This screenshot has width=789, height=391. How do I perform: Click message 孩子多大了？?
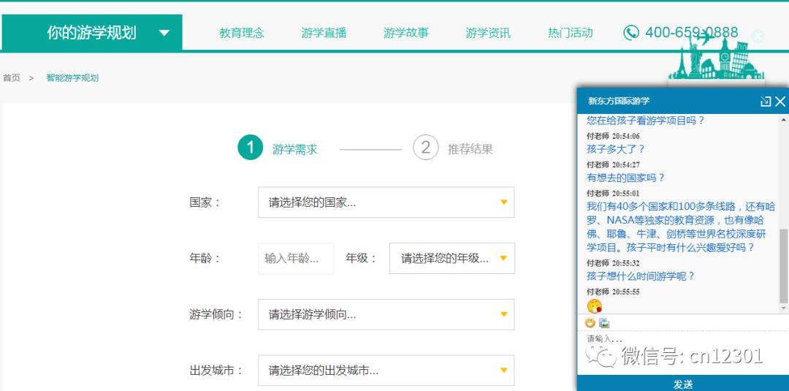coord(615,149)
